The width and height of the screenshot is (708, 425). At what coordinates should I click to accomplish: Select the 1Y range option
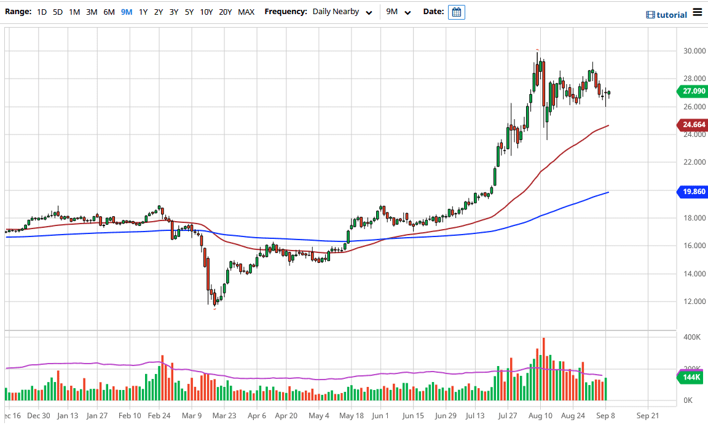point(143,12)
